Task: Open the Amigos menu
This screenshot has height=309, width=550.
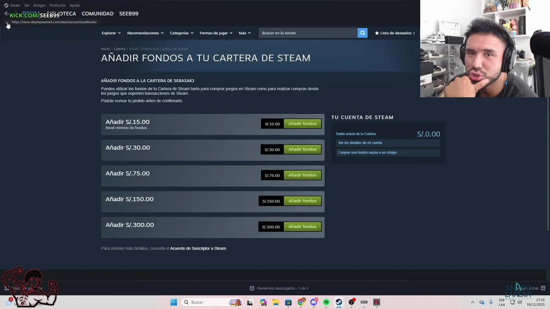Action: click(40, 5)
